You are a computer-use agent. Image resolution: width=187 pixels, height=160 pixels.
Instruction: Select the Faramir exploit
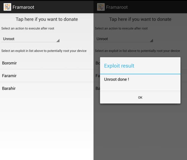[47, 76]
